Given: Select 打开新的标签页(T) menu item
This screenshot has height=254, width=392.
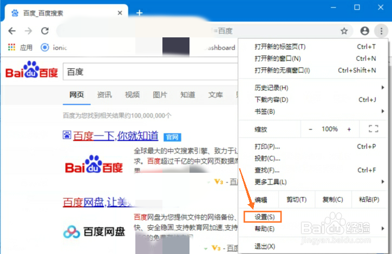Looking at the screenshot, I should tap(313, 47).
